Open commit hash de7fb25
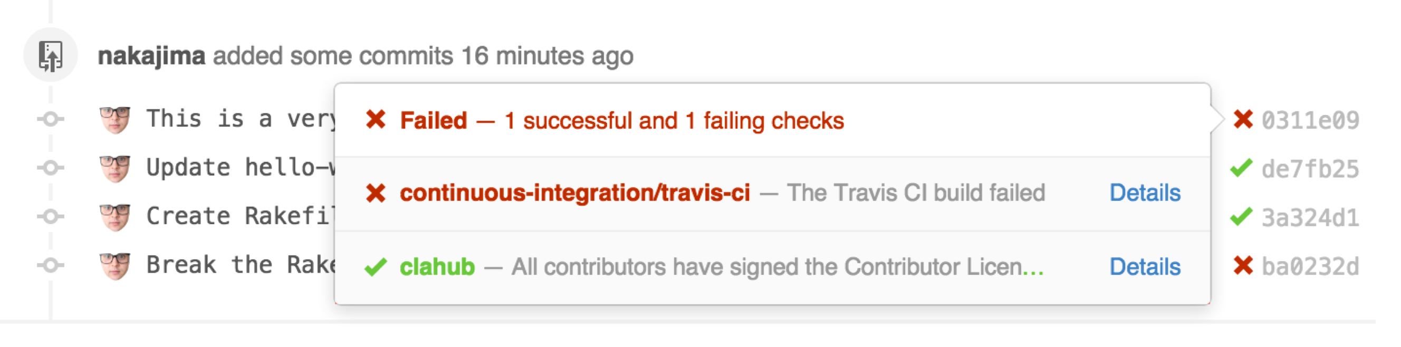 [1310, 169]
